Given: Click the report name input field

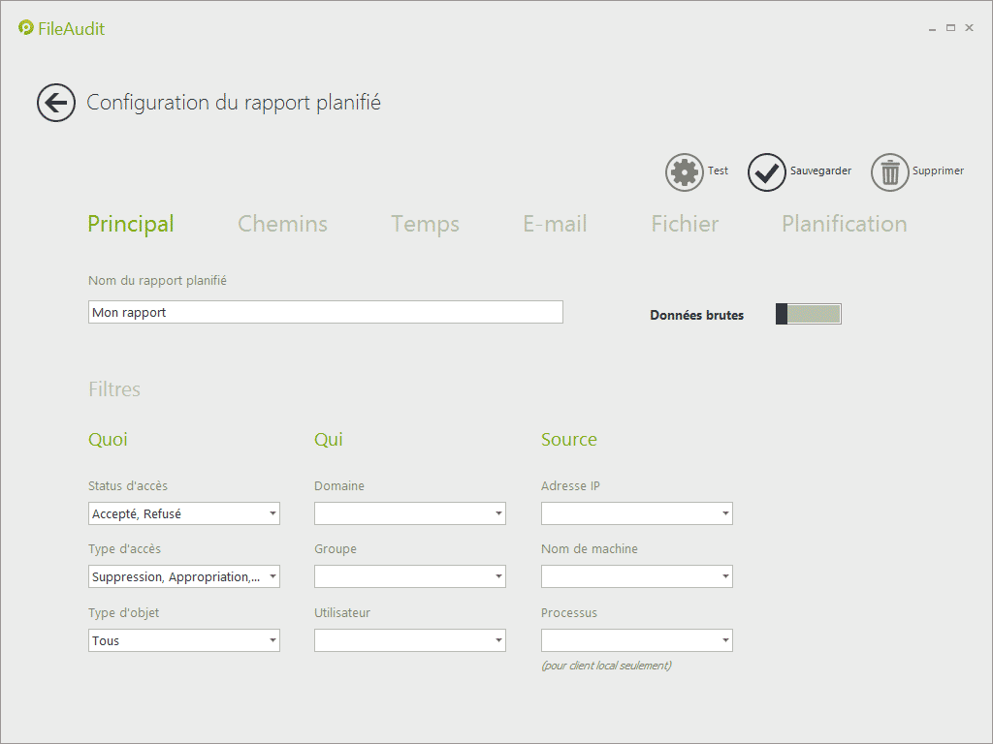Looking at the screenshot, I should pyautogui.click(x=325, y=312).
